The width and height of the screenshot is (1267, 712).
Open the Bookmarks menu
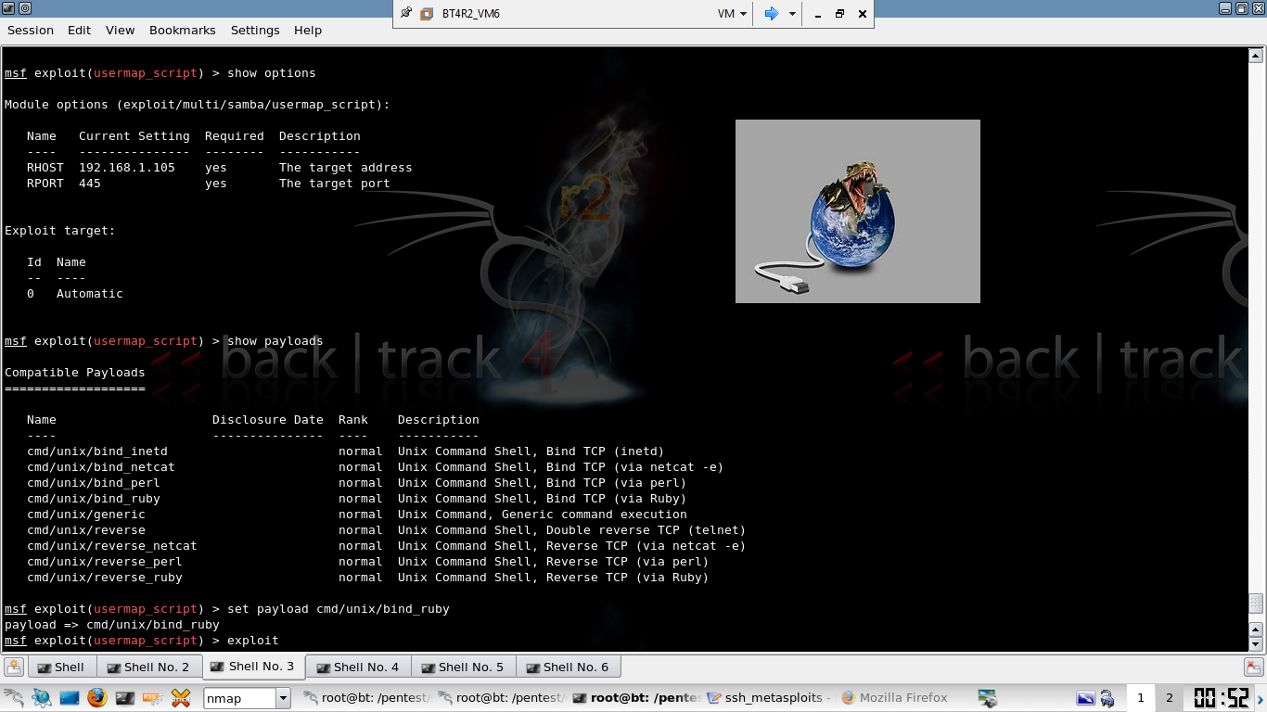(x=182, y=30)
